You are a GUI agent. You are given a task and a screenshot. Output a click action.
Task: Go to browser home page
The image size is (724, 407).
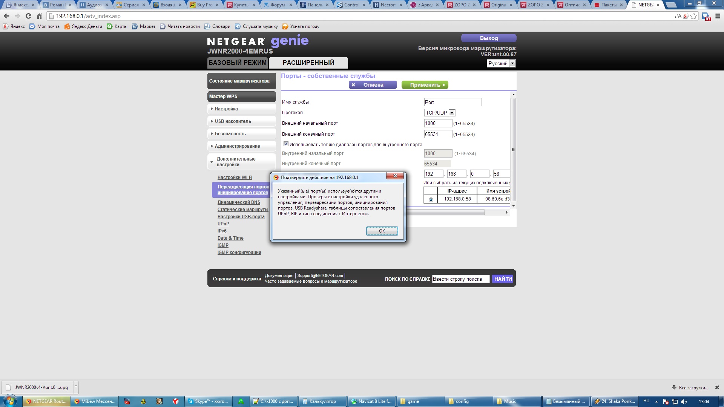tap(39, 16)
